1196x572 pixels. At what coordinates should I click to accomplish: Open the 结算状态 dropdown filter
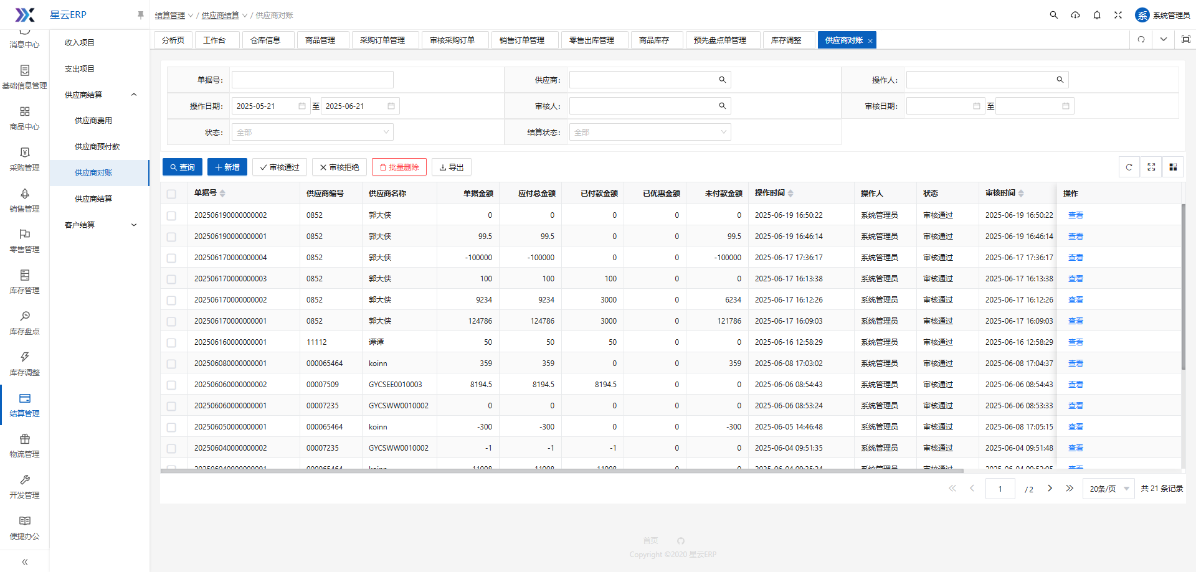click(x=650, y=132)
